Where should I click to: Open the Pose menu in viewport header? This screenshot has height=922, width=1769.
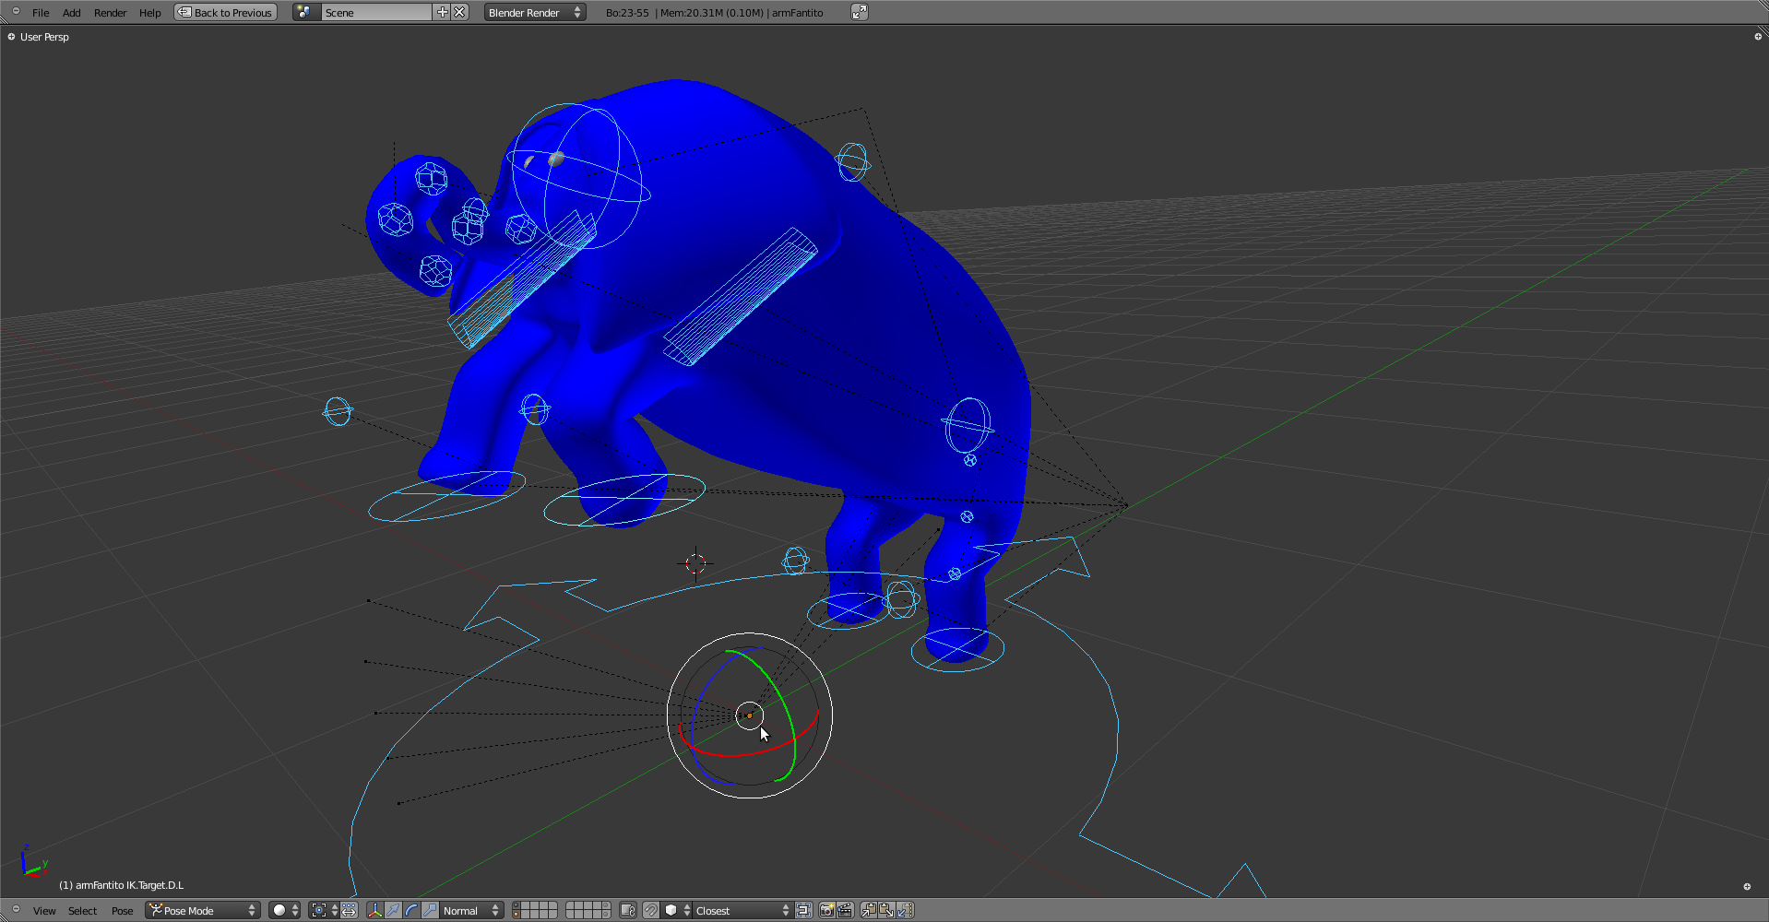(x=122, y=911)
